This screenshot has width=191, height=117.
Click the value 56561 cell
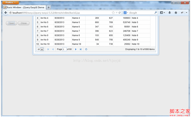(122, 27)
